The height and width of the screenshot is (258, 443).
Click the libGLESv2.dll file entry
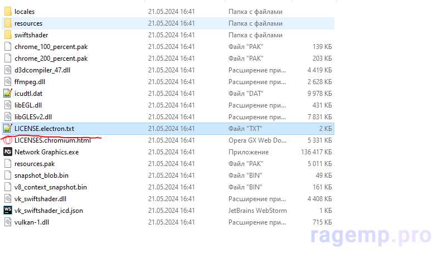(x=33, y=116)
